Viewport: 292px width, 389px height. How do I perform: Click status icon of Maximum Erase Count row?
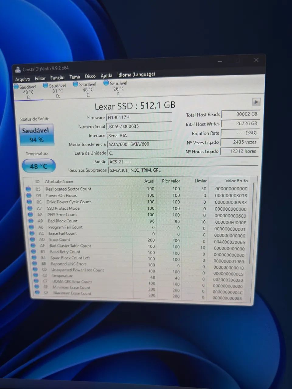pos(37,292)
